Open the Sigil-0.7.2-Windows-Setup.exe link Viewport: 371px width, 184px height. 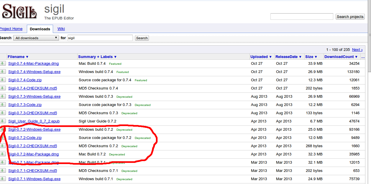point(34,129)
